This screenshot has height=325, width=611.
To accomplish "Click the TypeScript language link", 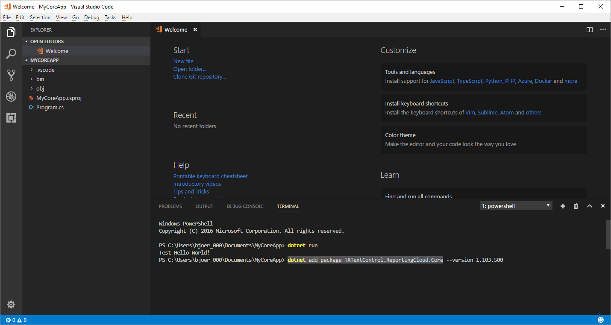I will point(470,81).
